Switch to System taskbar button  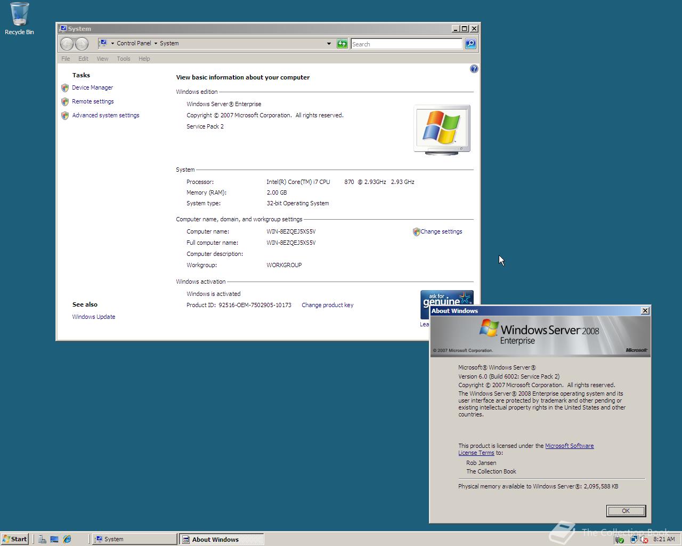pyautogui.click(x=135, y=539)
